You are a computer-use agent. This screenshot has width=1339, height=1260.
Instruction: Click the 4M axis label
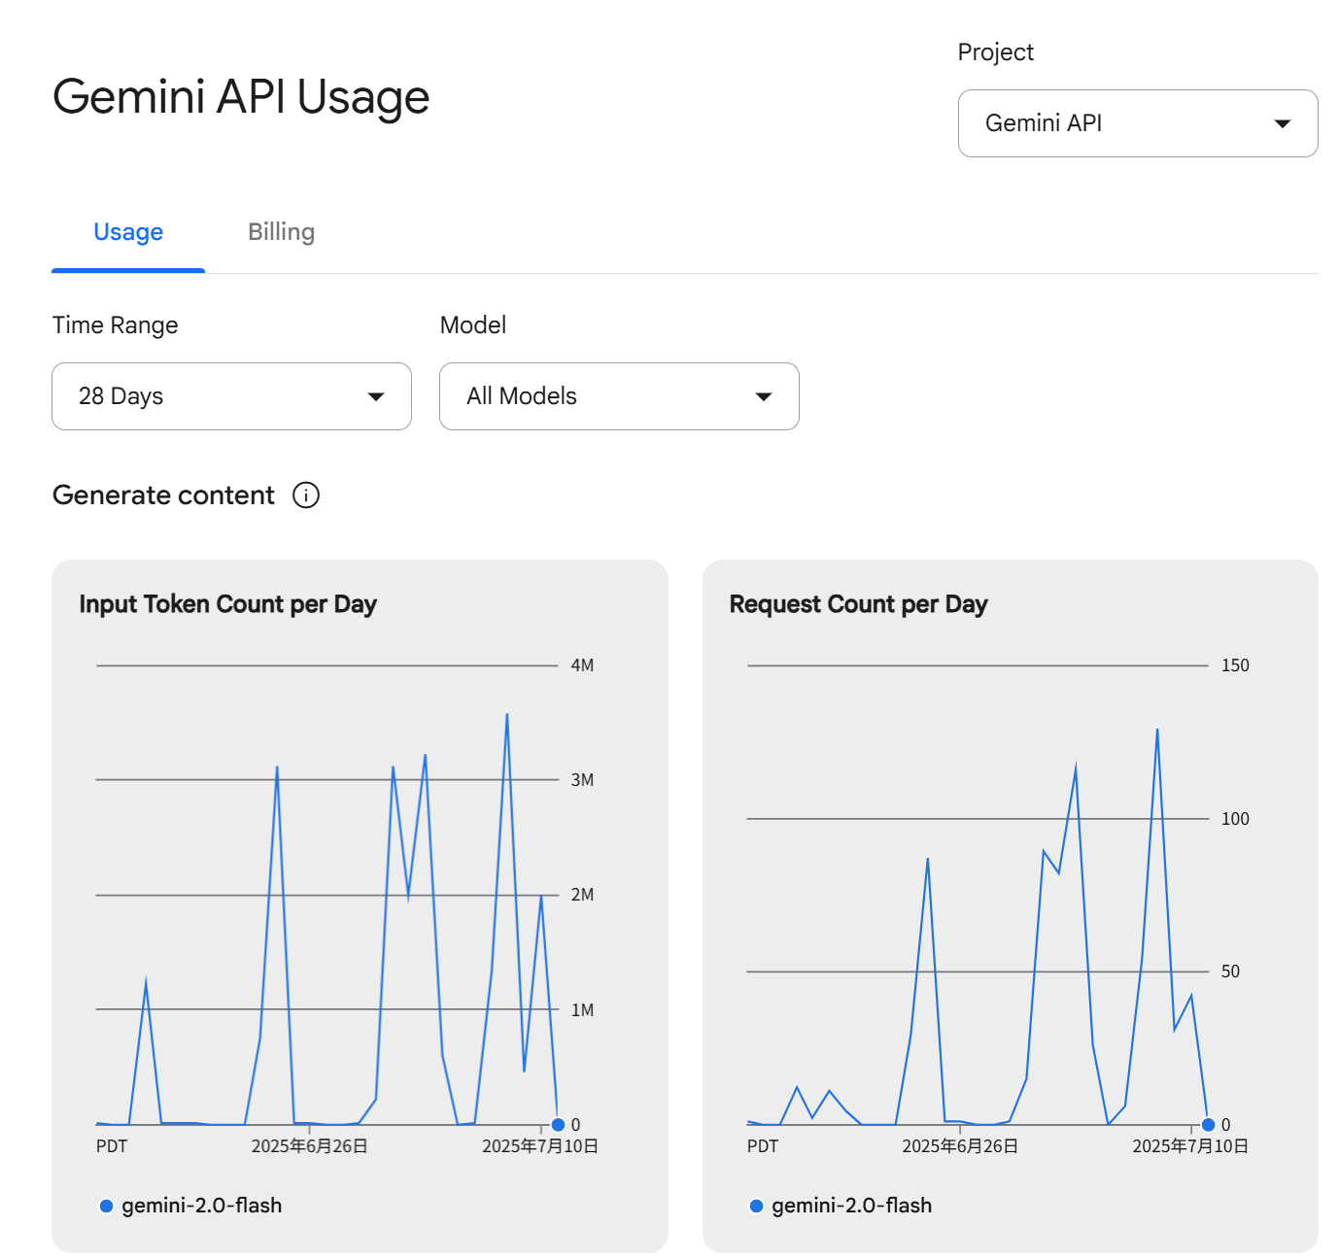tap(582, 665)
